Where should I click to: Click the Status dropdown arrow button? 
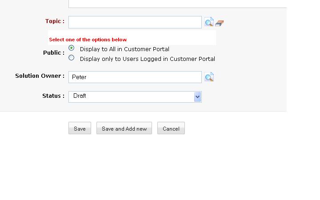pos(197,96)
